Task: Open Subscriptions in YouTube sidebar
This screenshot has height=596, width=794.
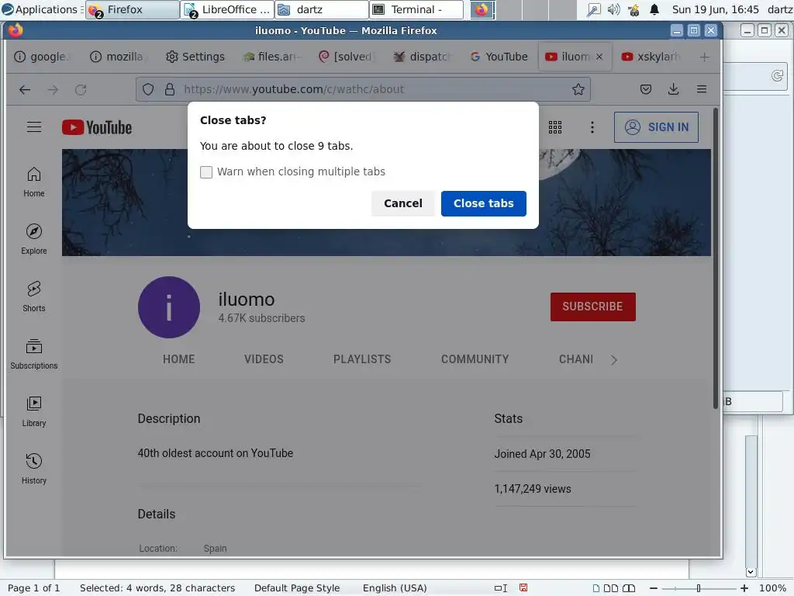Action: click(x=34, y=354)
